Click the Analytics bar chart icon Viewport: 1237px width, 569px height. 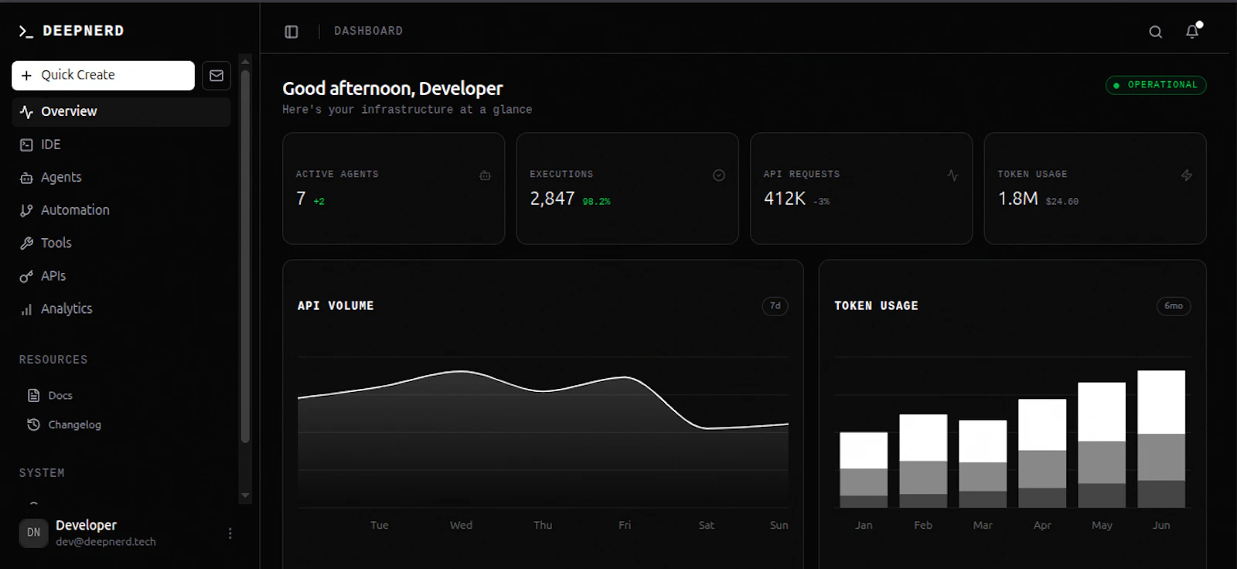pyautogui.click(x=26, y=309)
